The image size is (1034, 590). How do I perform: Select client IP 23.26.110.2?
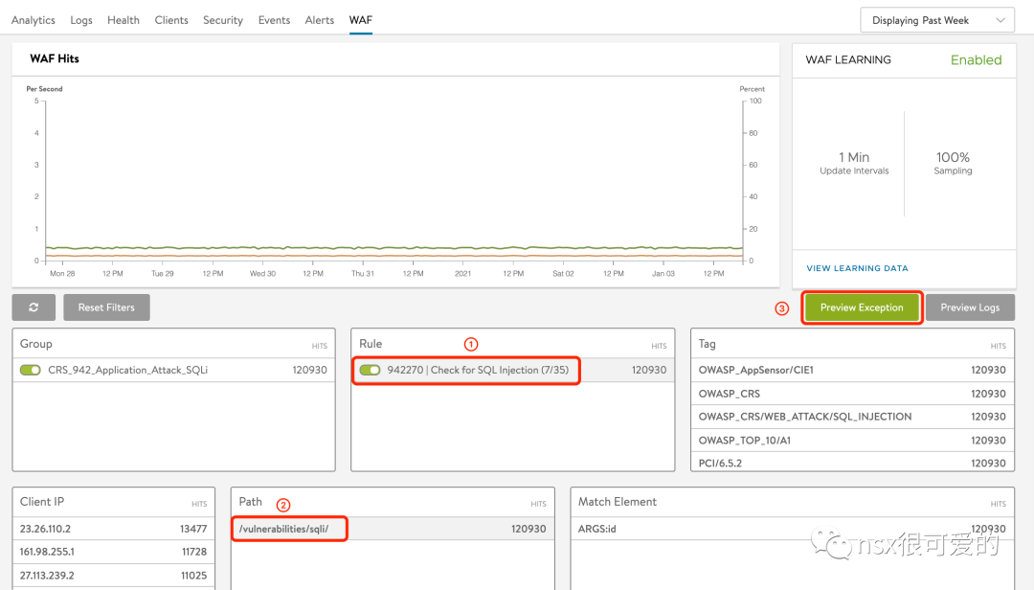[113, 529]
